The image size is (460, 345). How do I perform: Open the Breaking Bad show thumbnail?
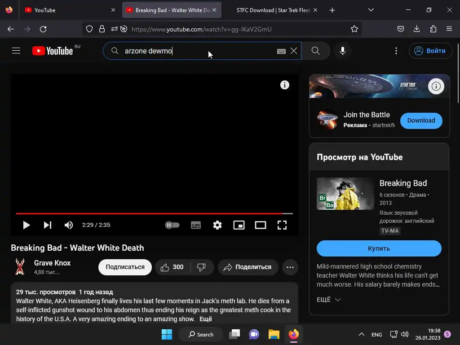(x=345, y=194)
